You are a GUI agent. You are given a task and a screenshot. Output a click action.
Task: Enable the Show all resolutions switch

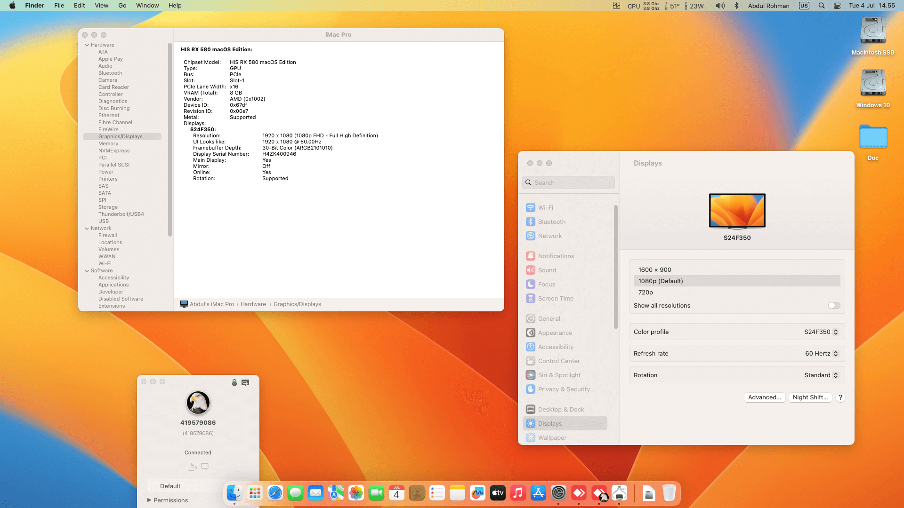coord(834,305)
